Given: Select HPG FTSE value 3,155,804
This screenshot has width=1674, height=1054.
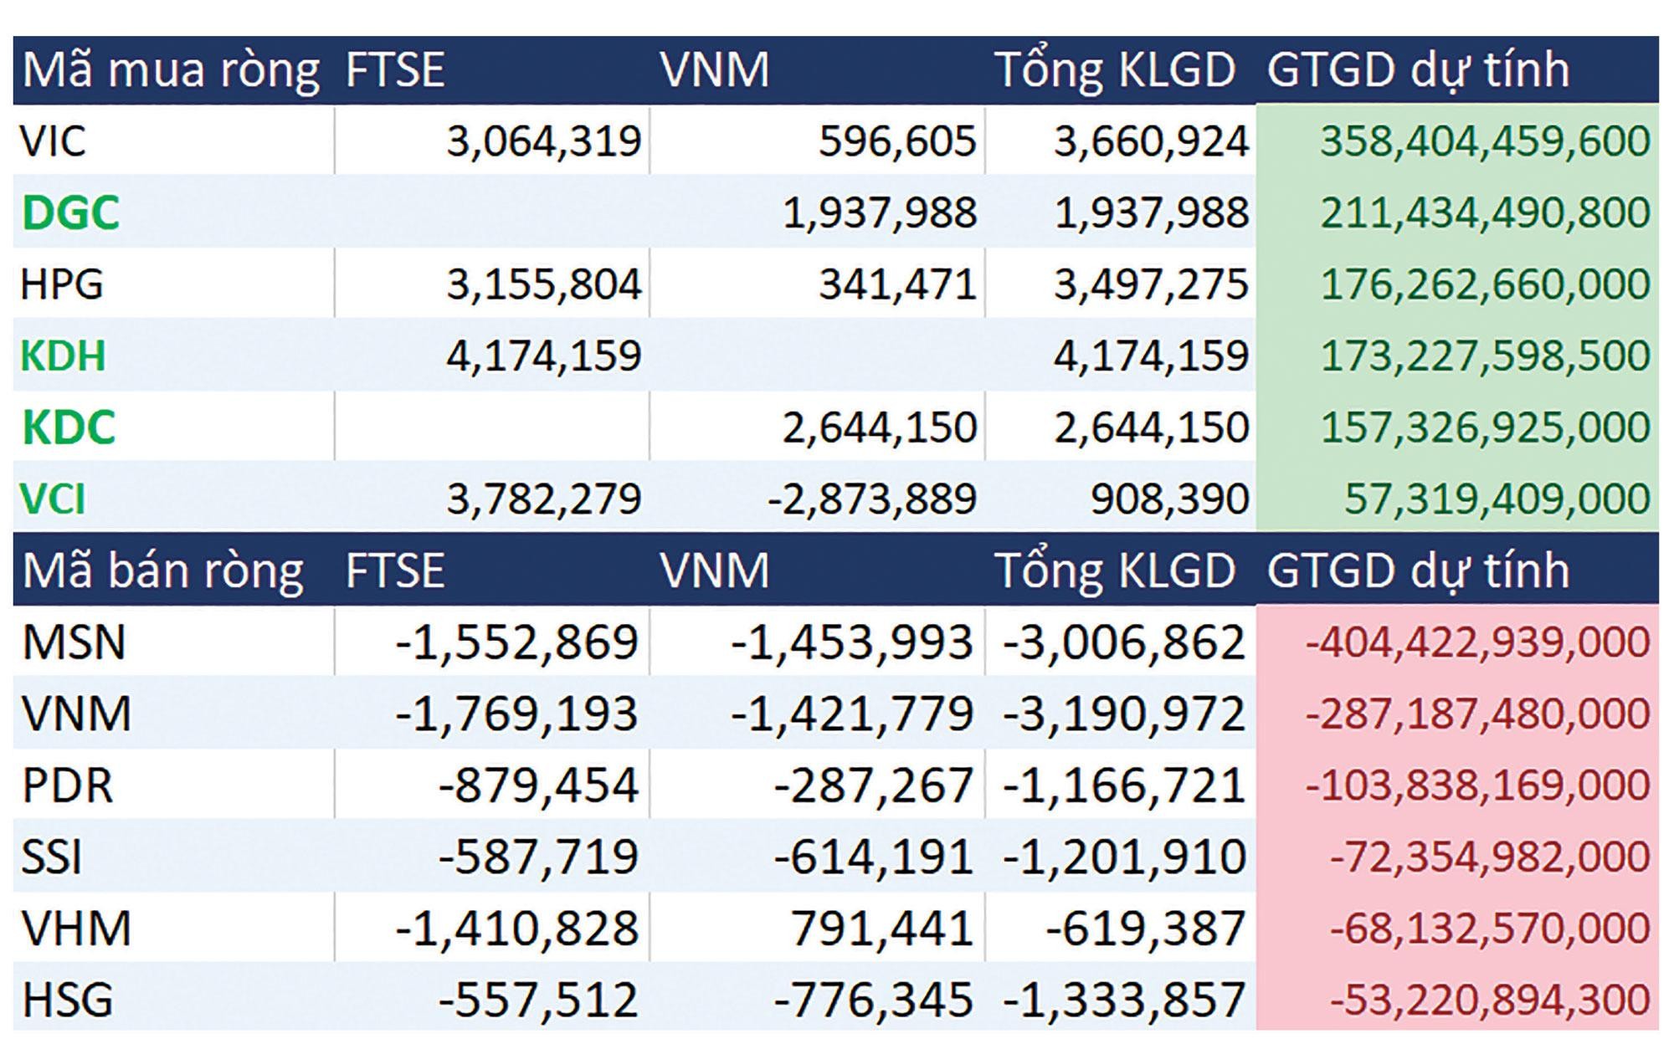Looking at the screenshot, I should pyautogui.click(x=544, y=284).
